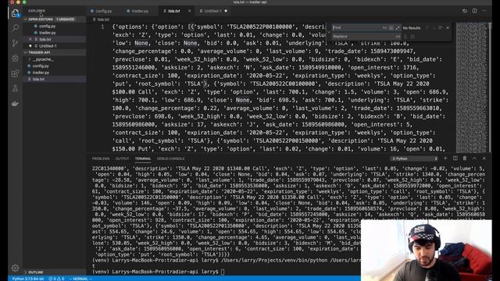Screen dimensions: 500x281
Task: Maximize the panel with the chevron-up icon
Action: (x=474, y=158)
